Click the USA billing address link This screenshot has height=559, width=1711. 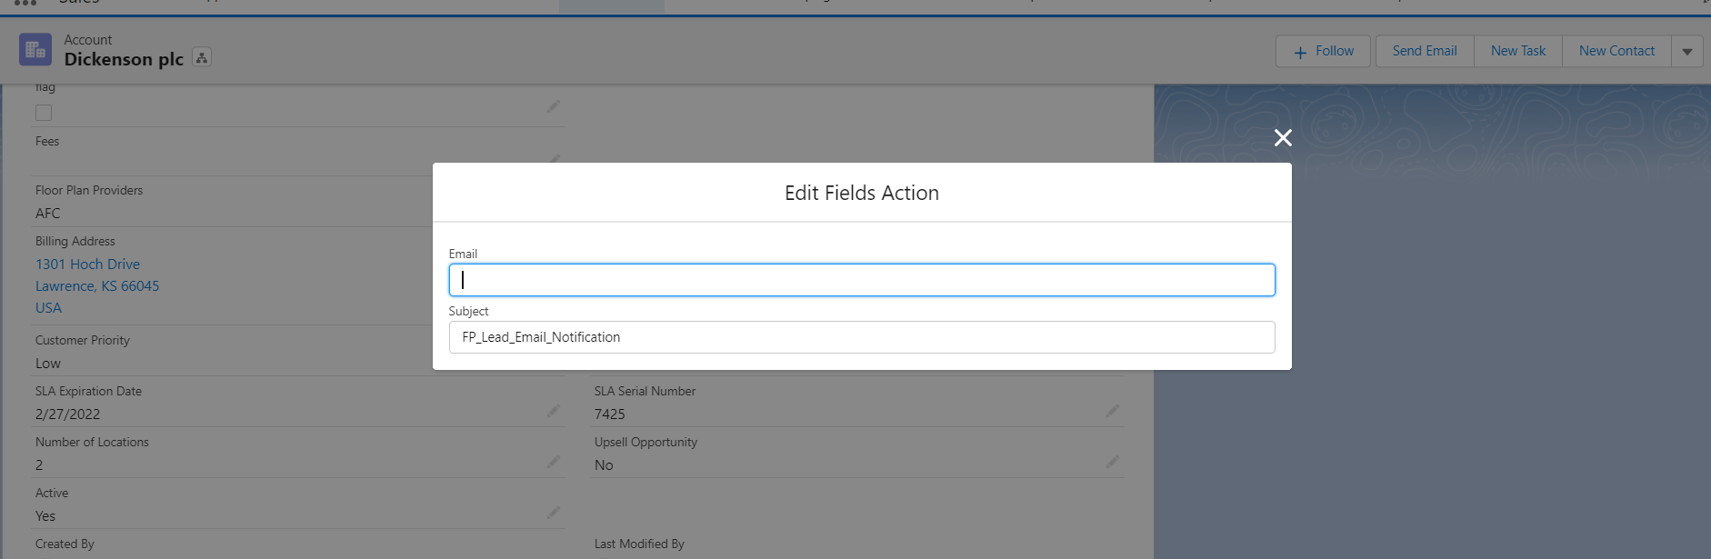click(x=49, y=308)
